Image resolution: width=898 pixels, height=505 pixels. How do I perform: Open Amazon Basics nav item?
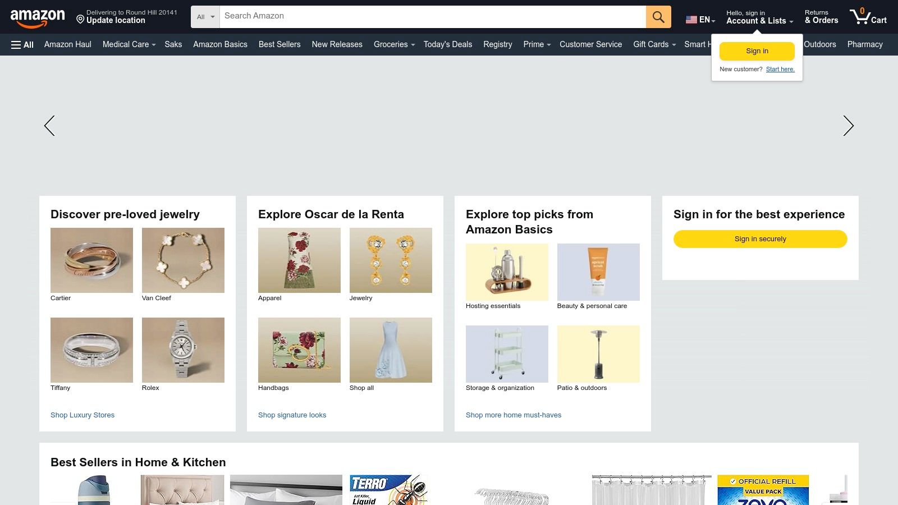(x=220, y=44)
